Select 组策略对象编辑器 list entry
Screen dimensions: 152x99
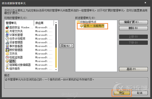[x=20, y=65]
